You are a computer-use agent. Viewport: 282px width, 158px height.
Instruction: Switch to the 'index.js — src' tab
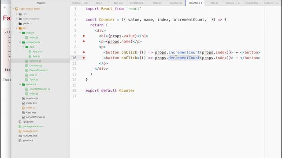(80, 3)
